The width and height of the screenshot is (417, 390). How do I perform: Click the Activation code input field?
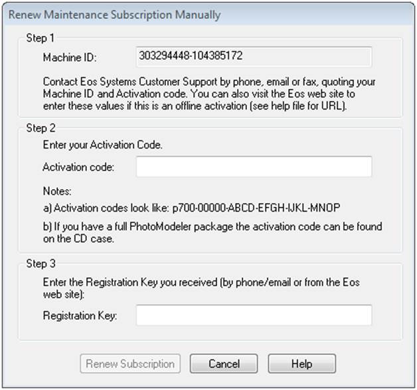(254, 166)
